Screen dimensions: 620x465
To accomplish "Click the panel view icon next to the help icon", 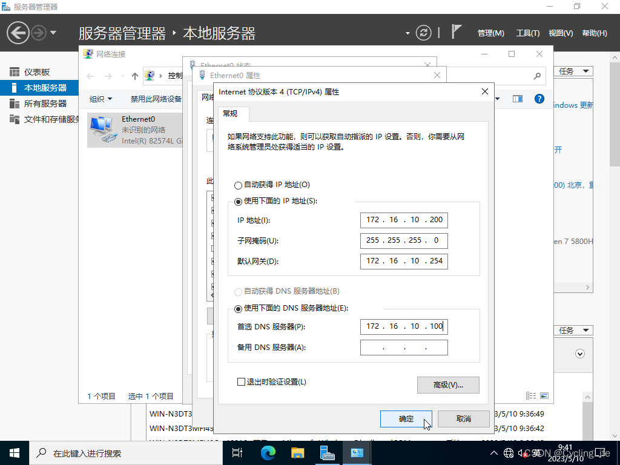I will pos(517,98).
